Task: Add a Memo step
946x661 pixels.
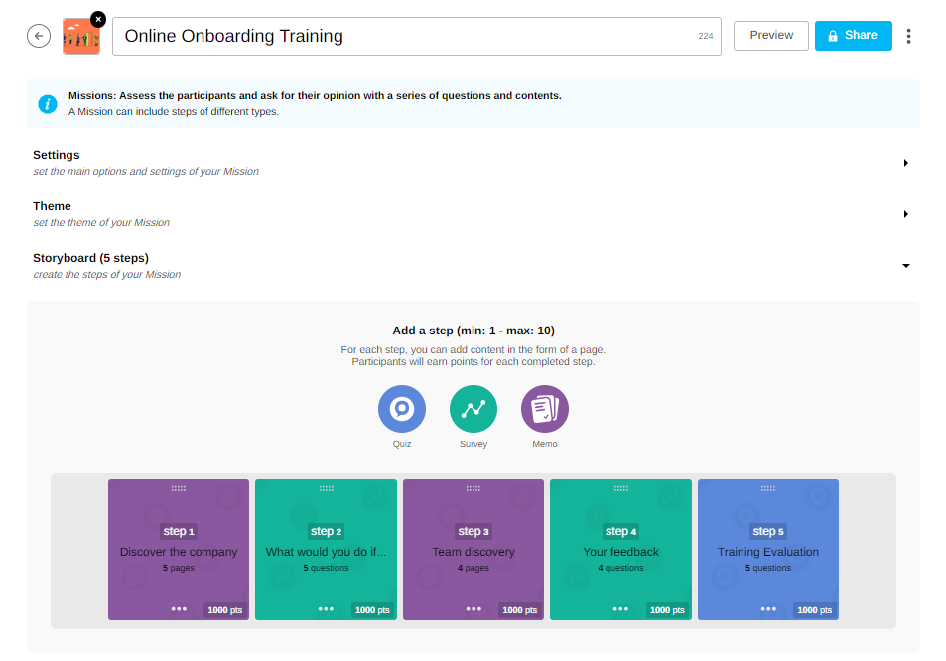Action: pyautogui.click(x=545, y=409)
